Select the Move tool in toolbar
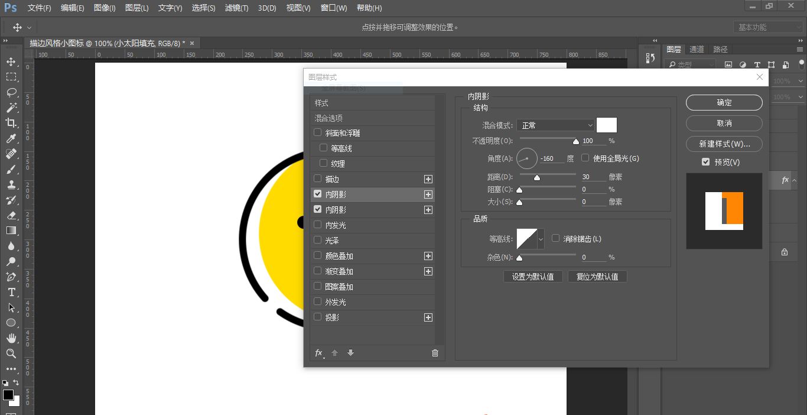 11,61
